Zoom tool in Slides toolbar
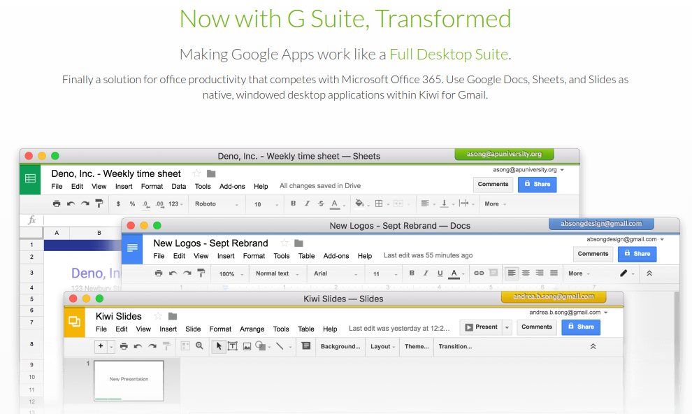 (199, 346)
